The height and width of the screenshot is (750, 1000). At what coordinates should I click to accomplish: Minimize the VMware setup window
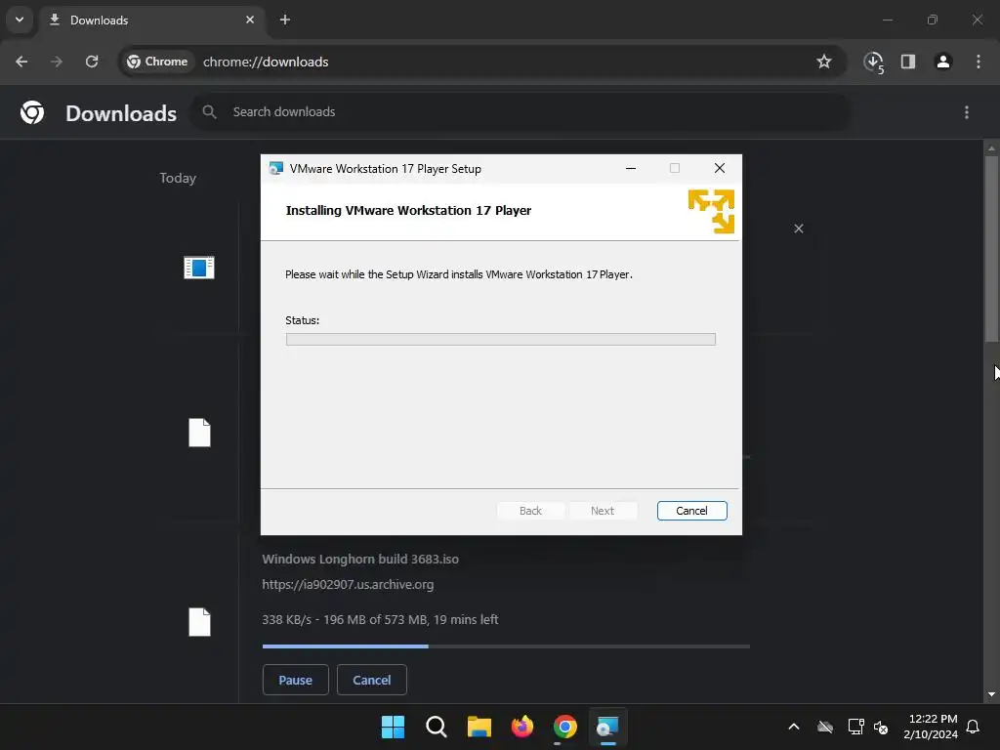click(x=631, y=168)
